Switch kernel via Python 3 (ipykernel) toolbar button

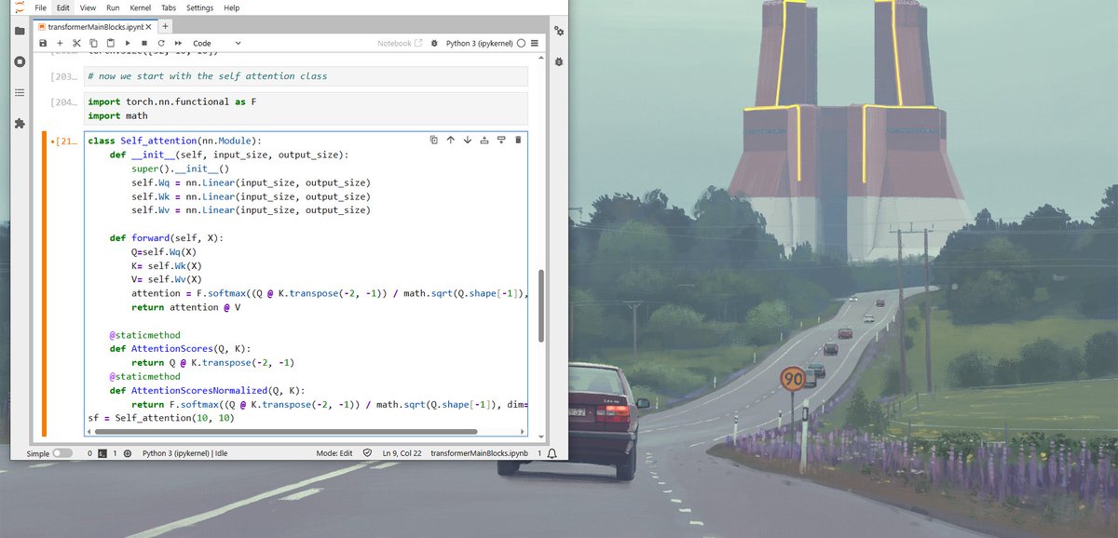click(480, 44)
